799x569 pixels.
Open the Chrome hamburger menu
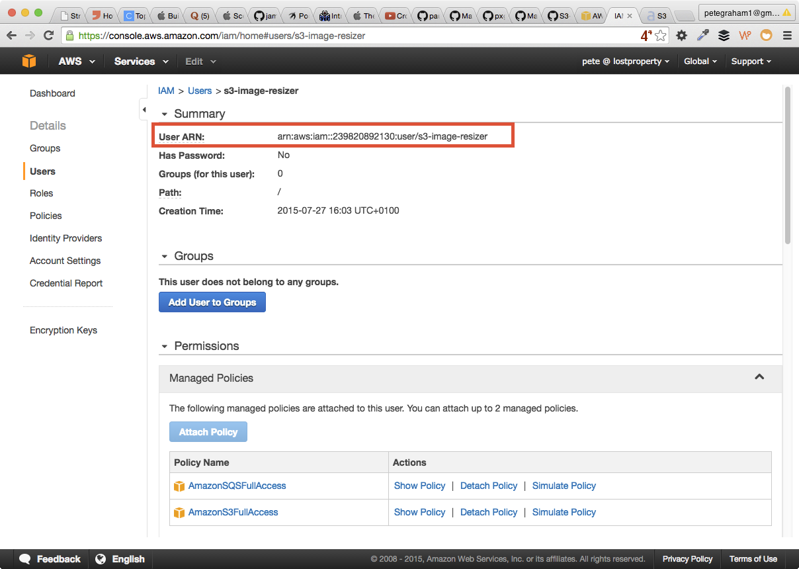pyautogui.click(x=787, y=36)
